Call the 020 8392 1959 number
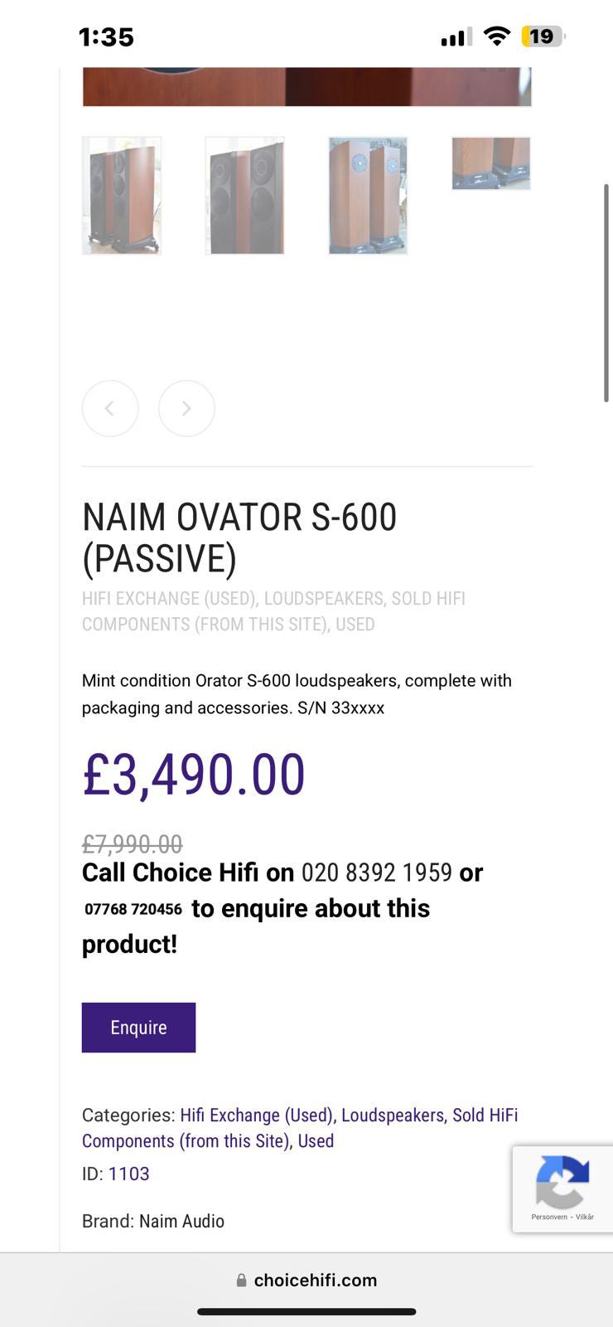Viewport: 613px width, 1327px height. 377,873
